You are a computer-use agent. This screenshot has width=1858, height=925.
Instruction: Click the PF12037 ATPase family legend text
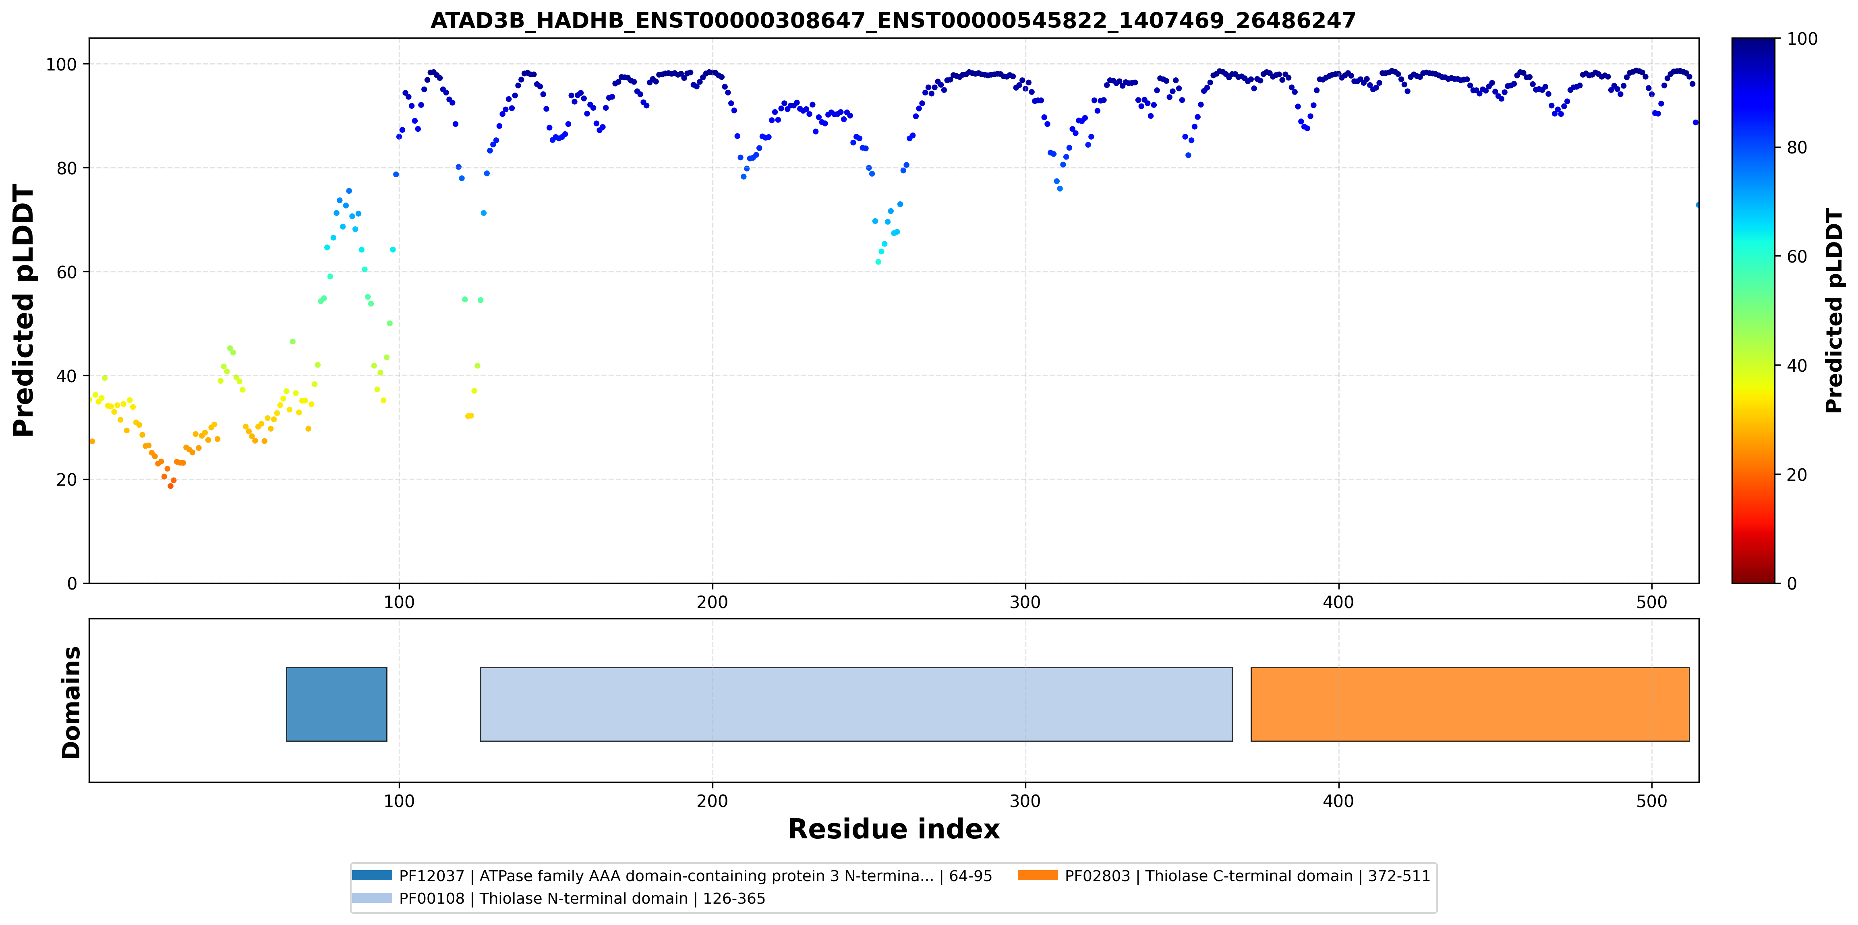pos(695,876)
